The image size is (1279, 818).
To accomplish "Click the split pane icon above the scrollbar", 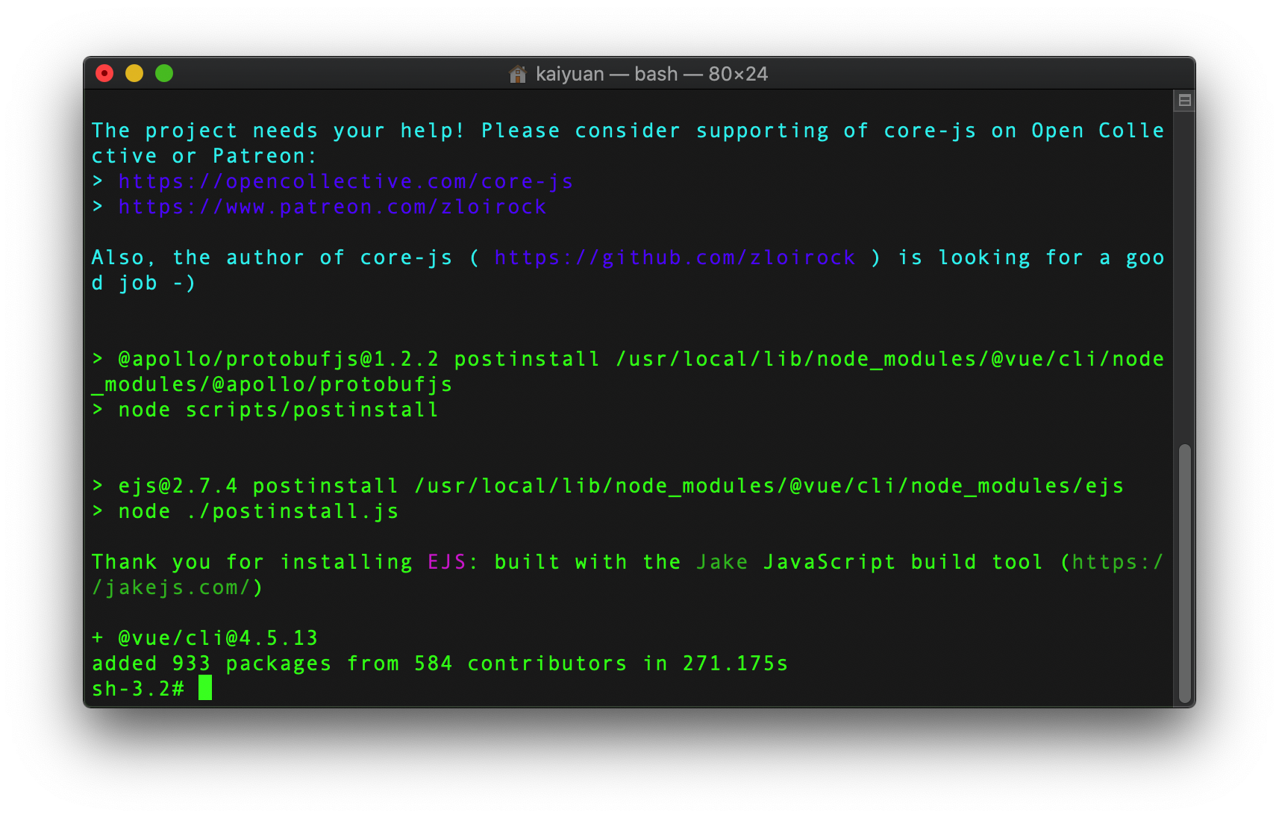I will [x=1184, y=100].
